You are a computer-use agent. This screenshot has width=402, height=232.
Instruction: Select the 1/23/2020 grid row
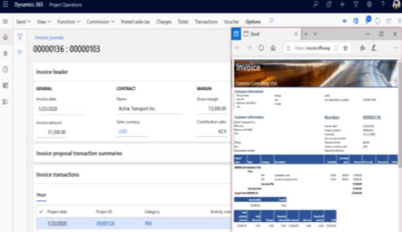(134, 223)
